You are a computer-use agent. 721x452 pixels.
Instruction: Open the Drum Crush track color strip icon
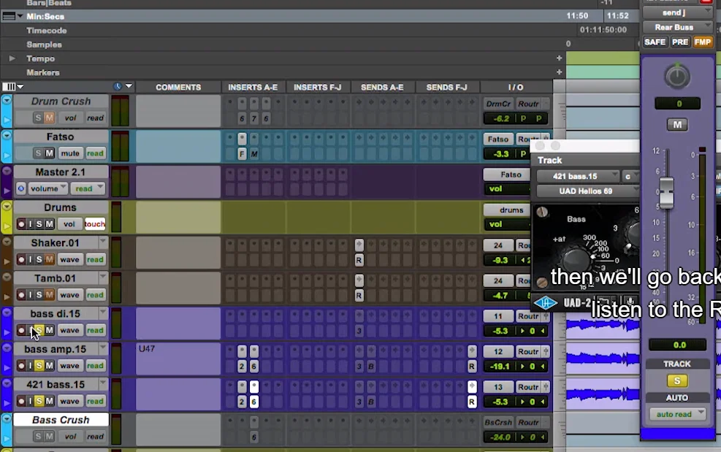click(x=7, y=100)
